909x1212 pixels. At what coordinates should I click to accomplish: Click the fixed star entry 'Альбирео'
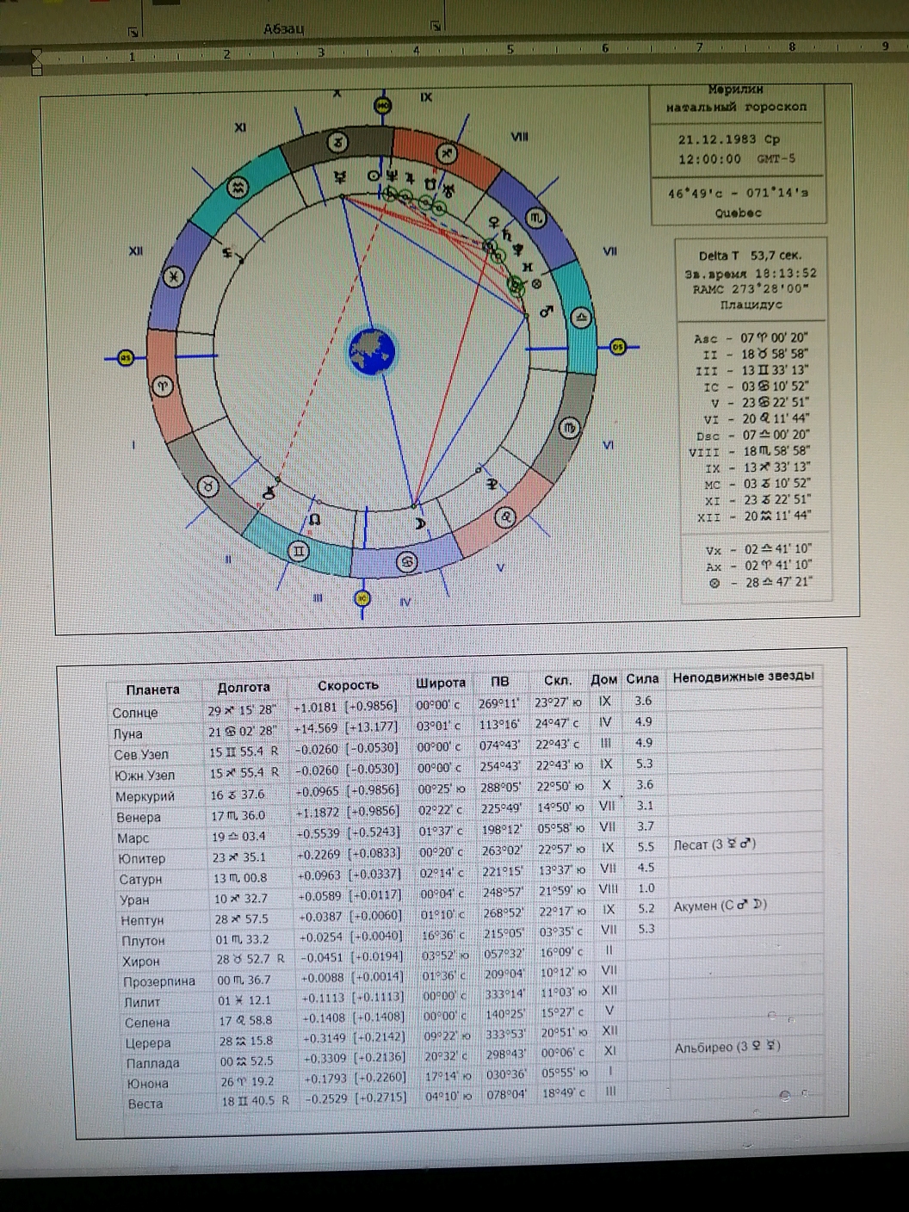tap(727, 1048)
